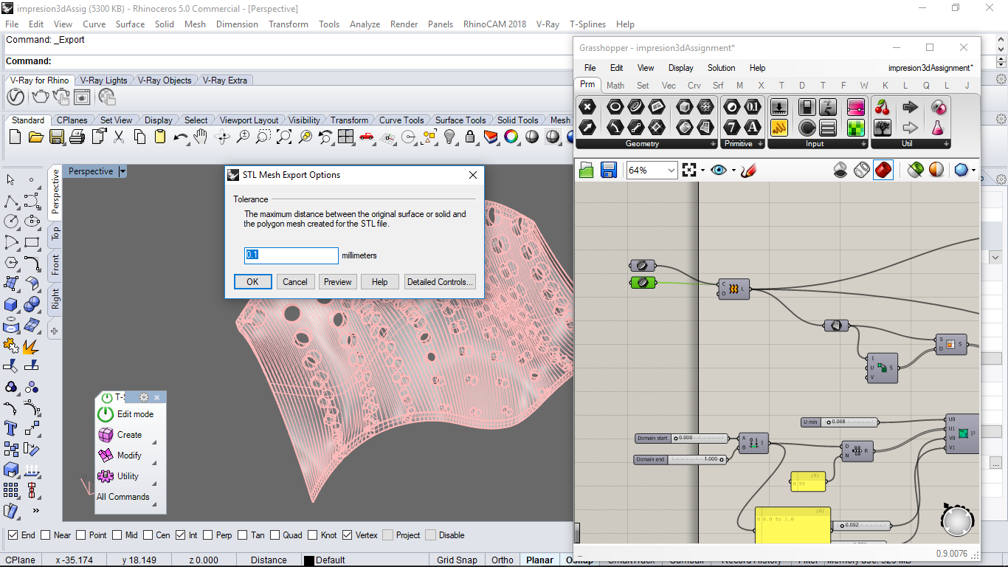
Task: Open the Grasshopper zoom extents dropdown arrow
Action: (703, 171)
